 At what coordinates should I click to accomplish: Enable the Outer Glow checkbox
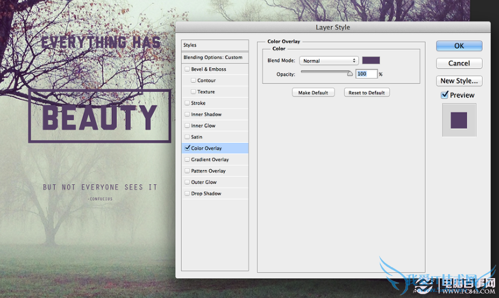click(187, 182)
